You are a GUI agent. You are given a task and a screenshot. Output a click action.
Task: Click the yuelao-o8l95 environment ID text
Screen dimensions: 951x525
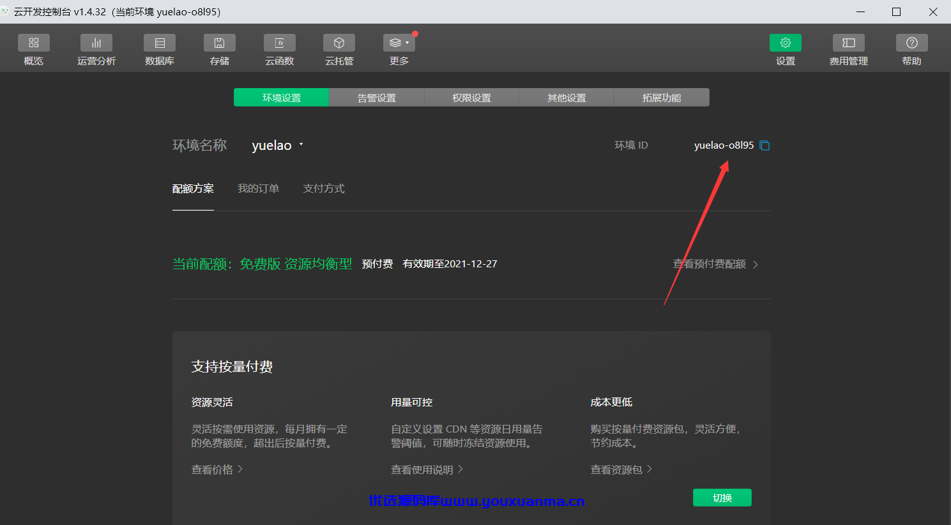point(724,145)
